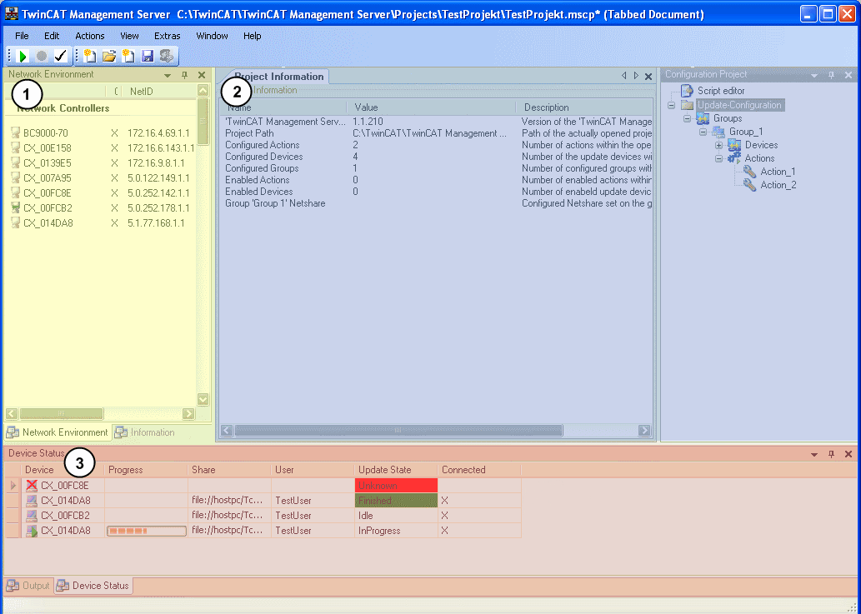Viewport: 861px width, 614px height.
Task: Click the Group_1 node icon
Action: (718, 132)
